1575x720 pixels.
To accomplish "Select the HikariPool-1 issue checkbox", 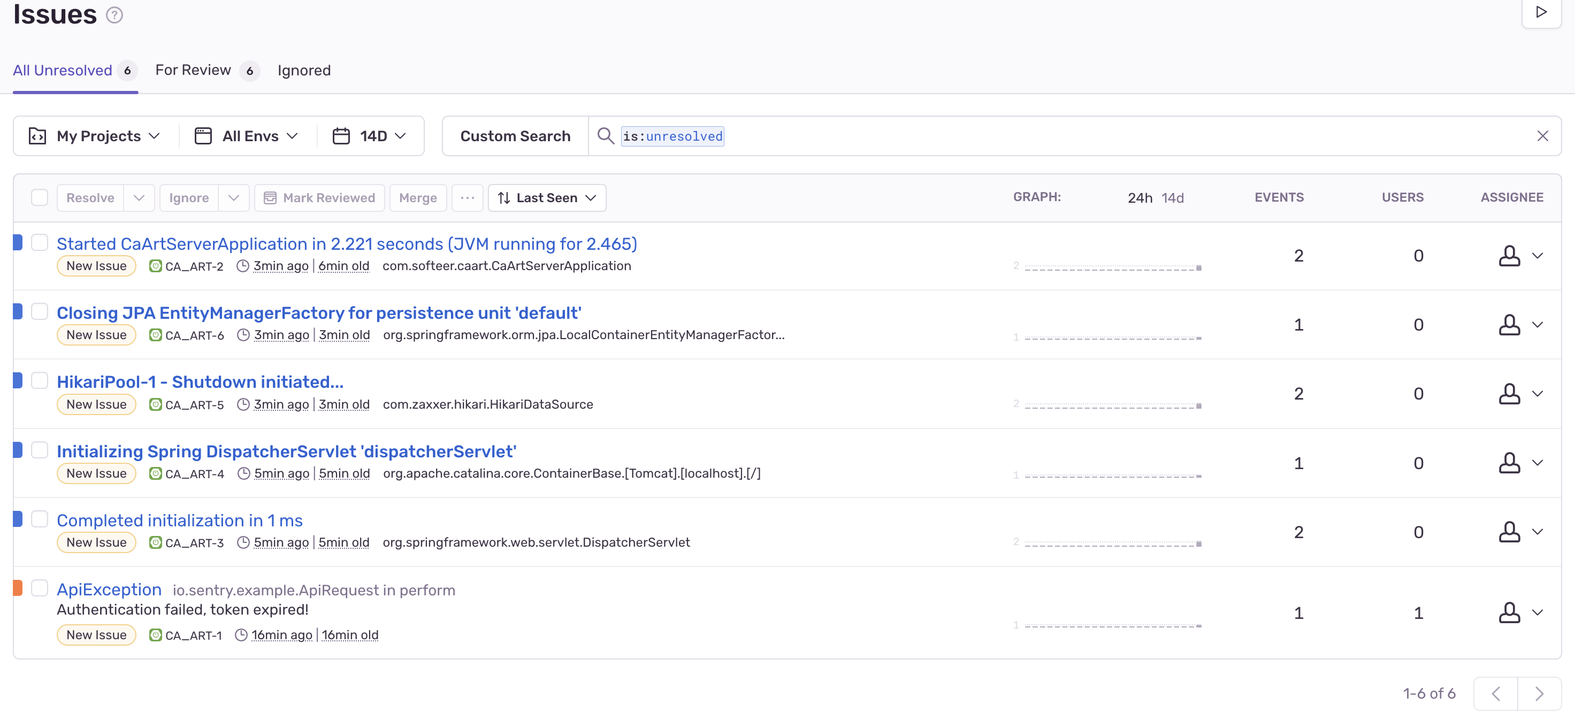I will point(40,381).
